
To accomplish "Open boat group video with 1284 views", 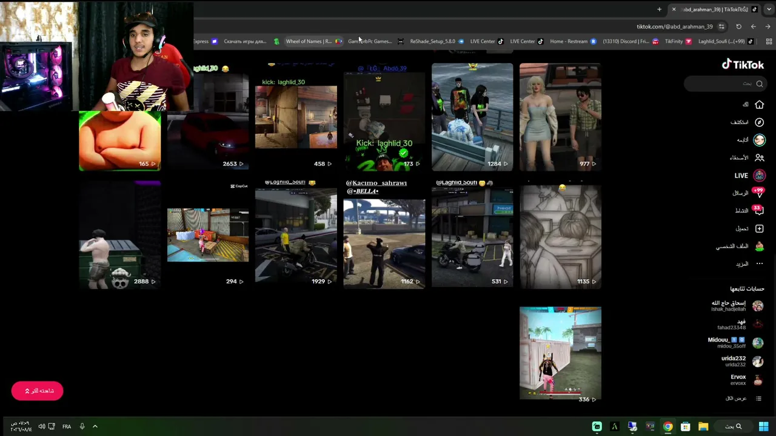I will [472, 117].
